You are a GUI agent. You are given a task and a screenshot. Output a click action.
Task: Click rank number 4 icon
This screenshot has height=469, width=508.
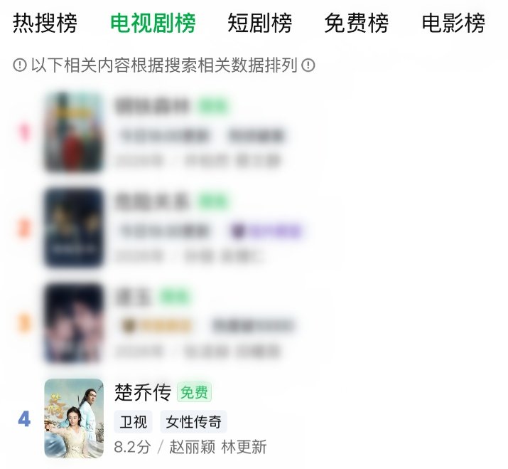point(24,419)
